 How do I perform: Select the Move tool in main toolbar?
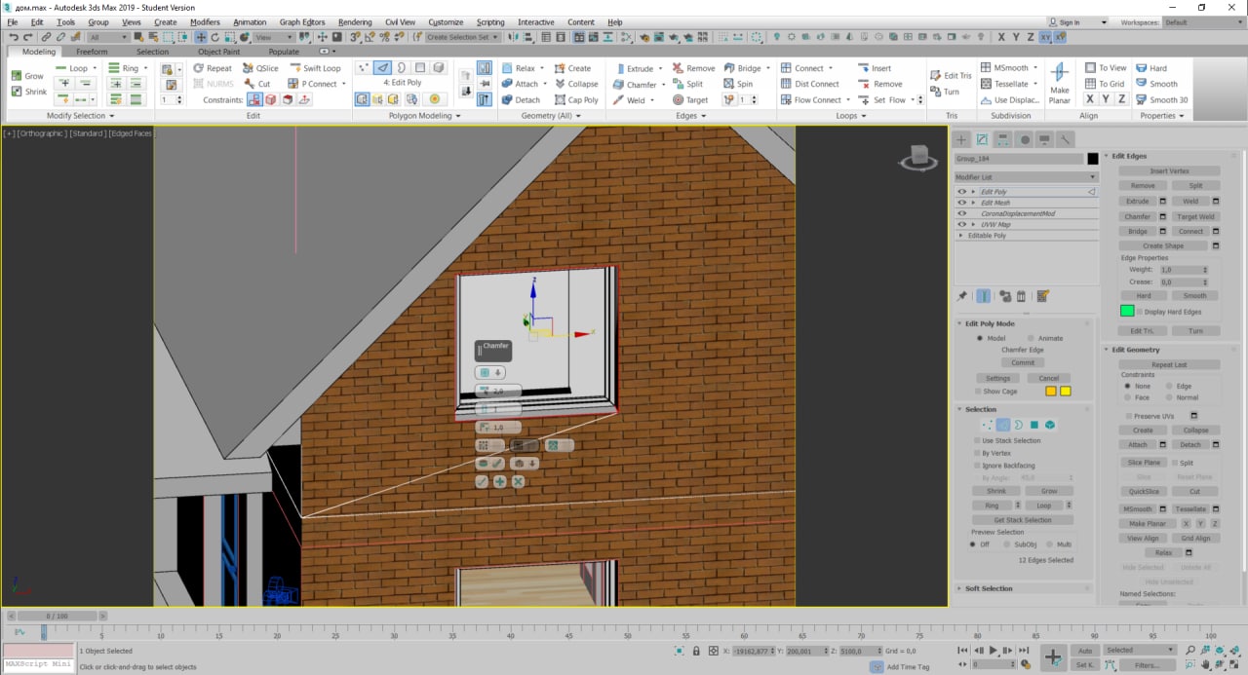(x=200, y=37)
